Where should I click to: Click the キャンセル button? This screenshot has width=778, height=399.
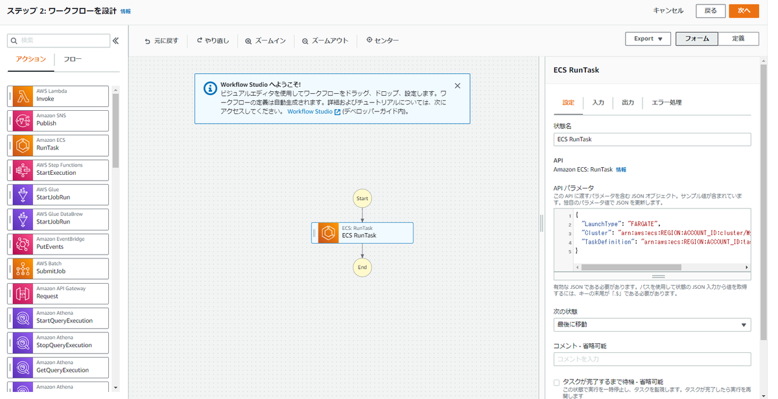click(668, 11)
